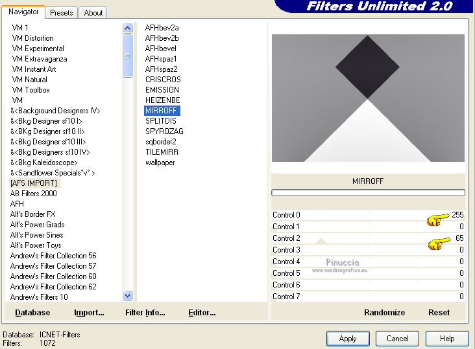
Task: Select the VM Natural category
Action: (29, 80)
